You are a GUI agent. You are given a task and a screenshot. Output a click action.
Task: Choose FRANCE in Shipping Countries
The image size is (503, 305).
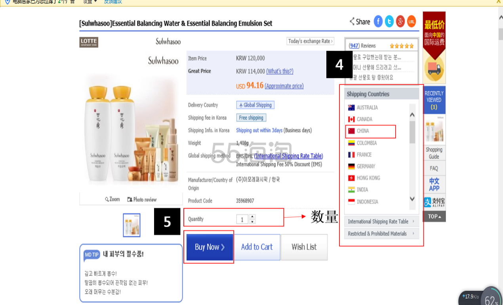(x=360, y=154)
